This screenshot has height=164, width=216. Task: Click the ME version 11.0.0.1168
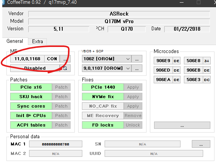tap(28, 59)
